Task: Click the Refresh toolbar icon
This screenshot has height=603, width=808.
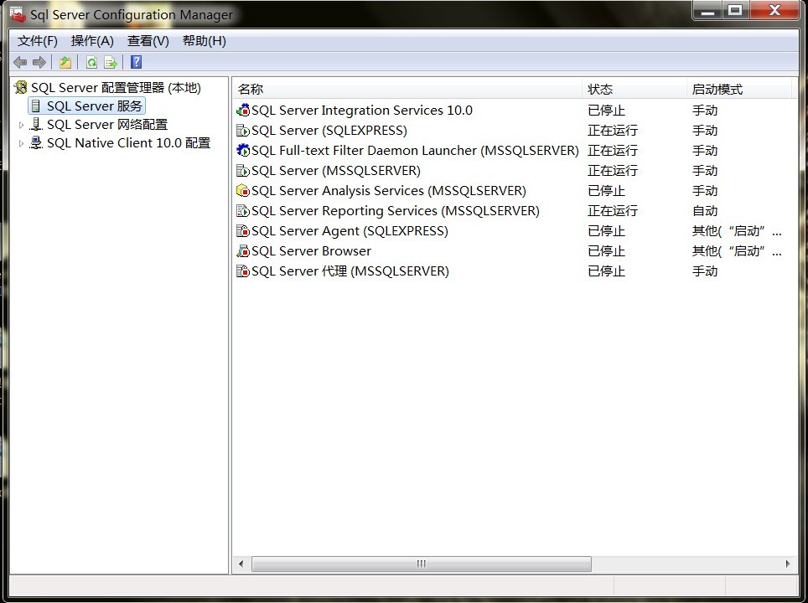Action: (91, 62)
